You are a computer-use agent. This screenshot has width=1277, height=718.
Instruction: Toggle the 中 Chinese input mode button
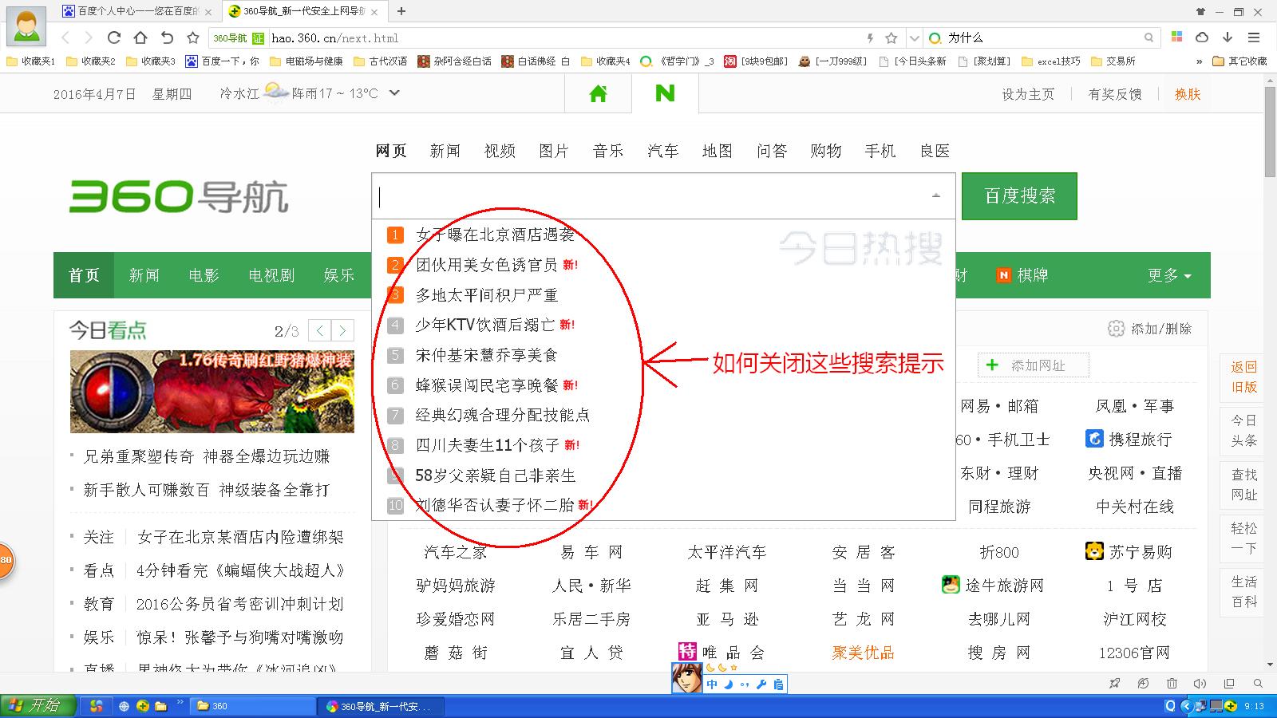click(712, 684)
